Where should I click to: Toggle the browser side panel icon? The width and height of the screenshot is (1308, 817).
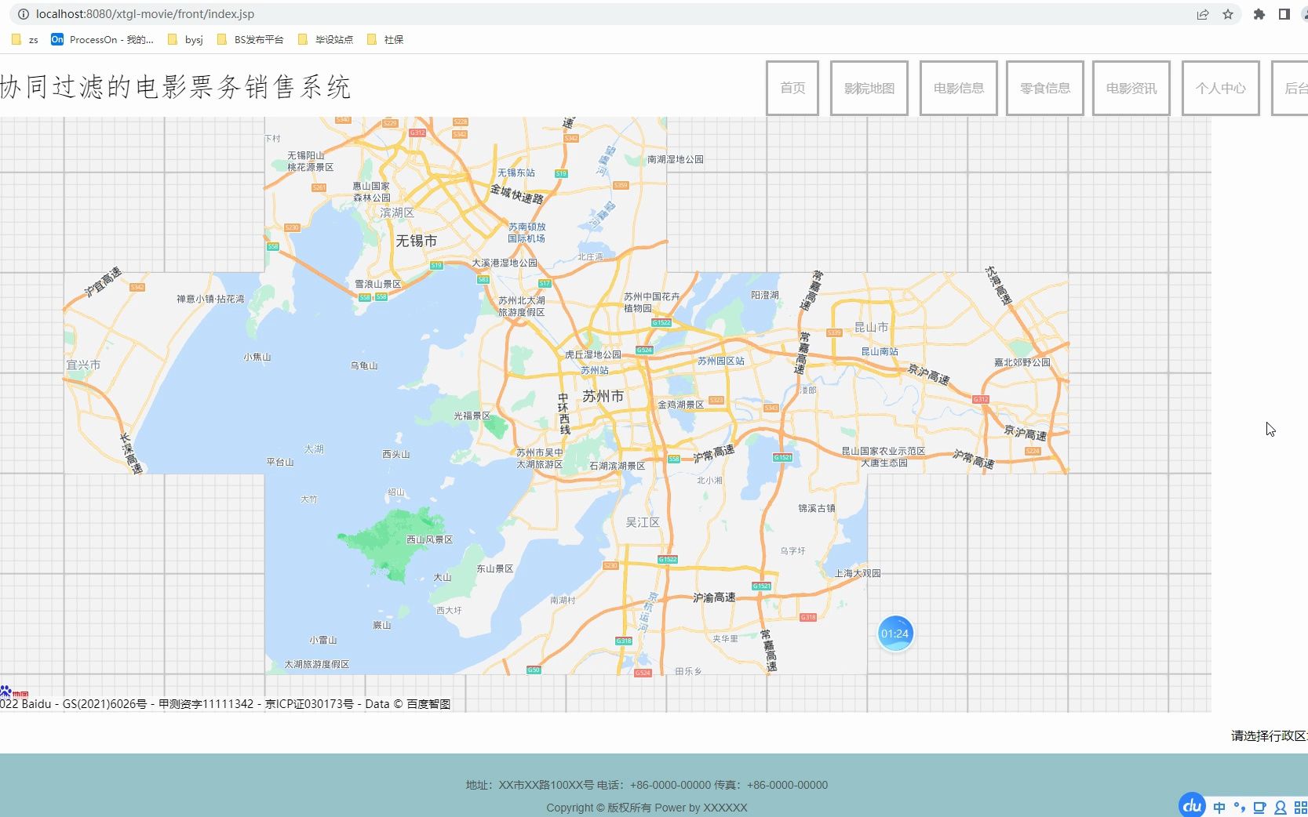click(x=1284, y=14)
